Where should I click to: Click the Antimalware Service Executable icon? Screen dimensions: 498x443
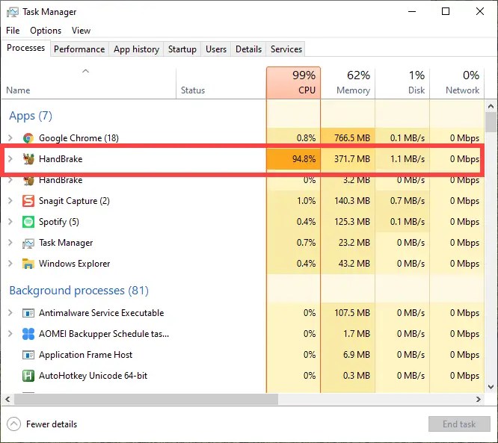(28, 313)
